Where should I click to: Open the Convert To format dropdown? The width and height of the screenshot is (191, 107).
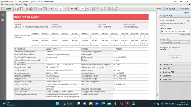pyautogui.click(x=175, y=42)
